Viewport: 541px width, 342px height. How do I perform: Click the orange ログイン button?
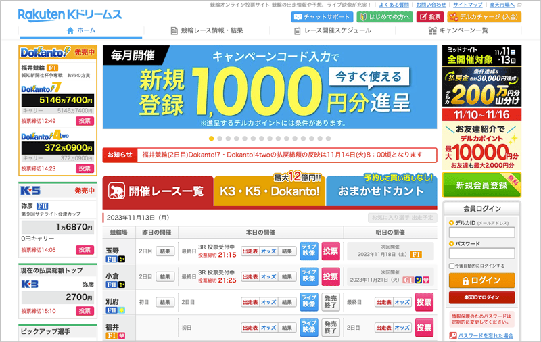point(482,280)
